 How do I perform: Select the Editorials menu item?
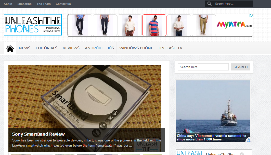pos(46,48)
